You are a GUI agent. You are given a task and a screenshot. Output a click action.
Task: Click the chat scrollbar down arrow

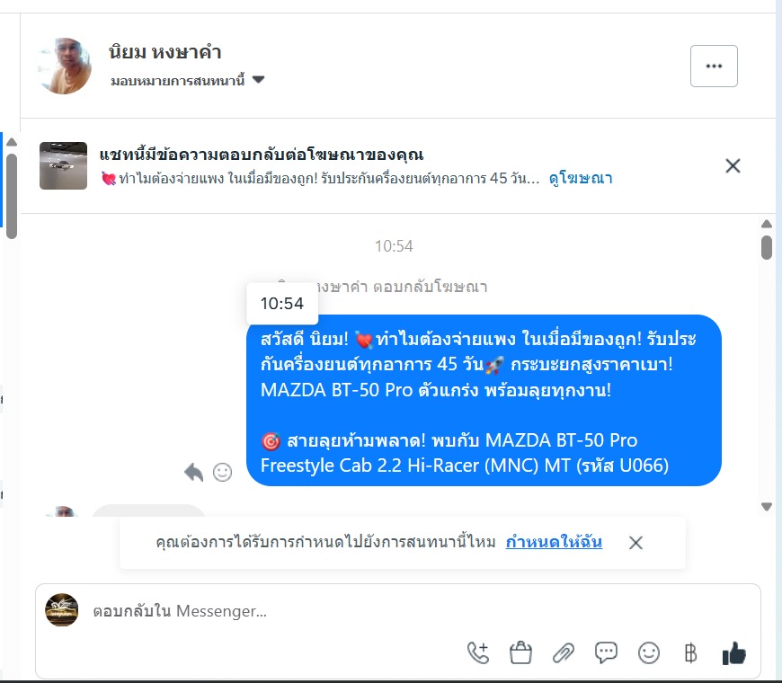pos(767,507)
